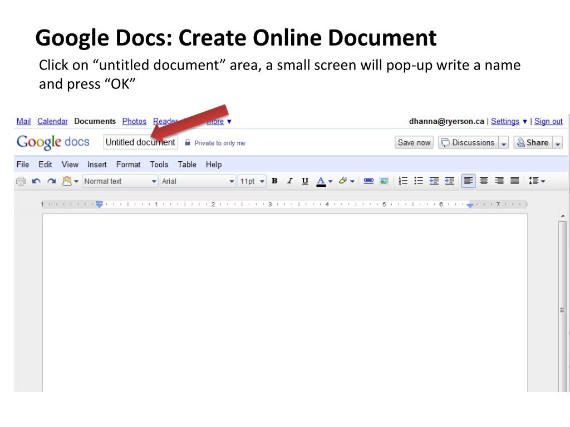This screenshot has width=570, height=427.
Task: Click the Print icon in the toolbar
Action: tap(21, 181)
